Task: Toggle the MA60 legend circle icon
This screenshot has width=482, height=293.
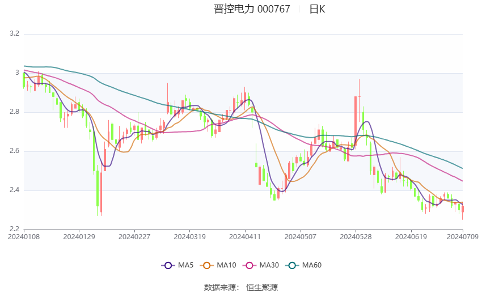Action: coord(293,265)
